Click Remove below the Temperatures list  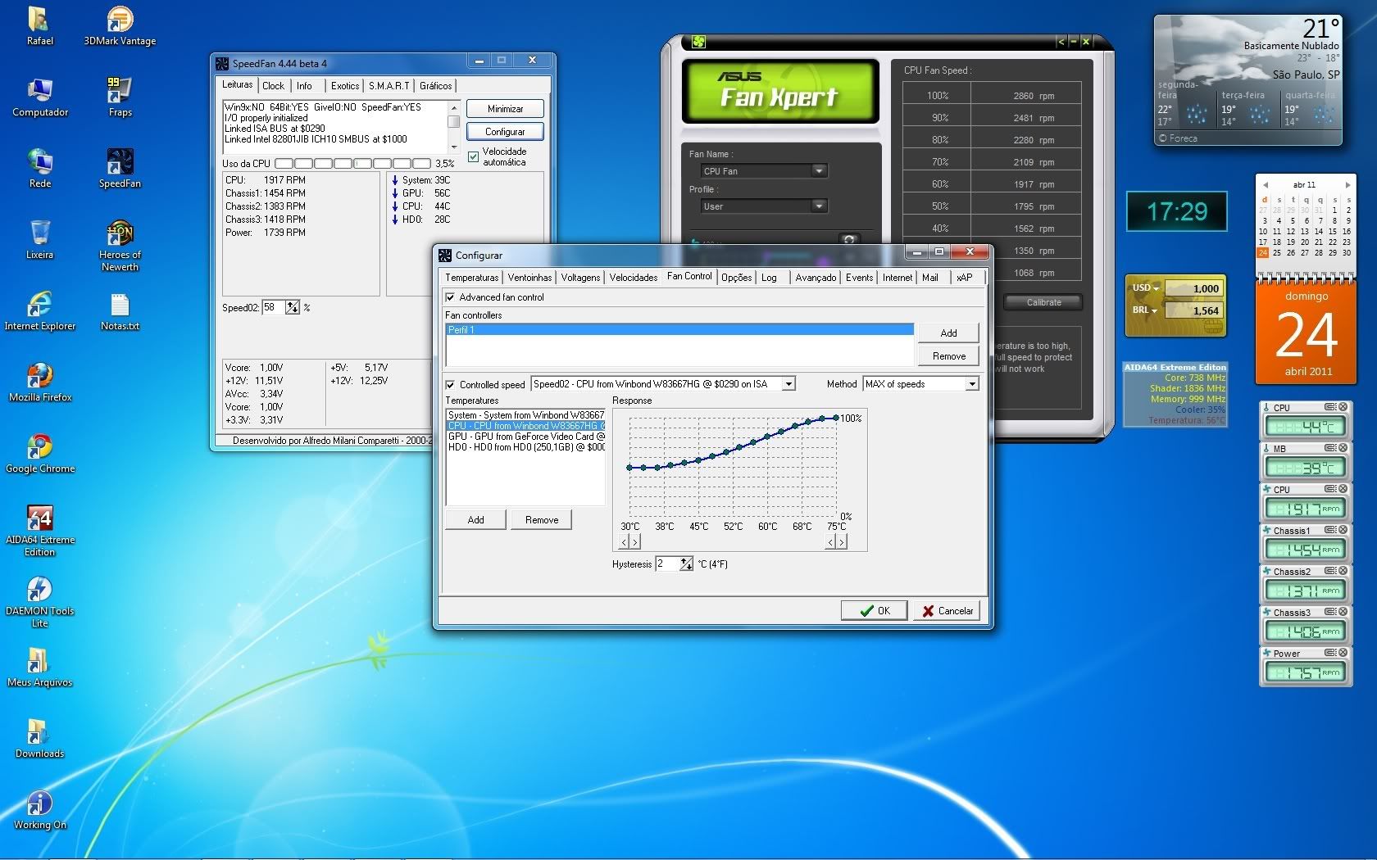pos(541,519)
